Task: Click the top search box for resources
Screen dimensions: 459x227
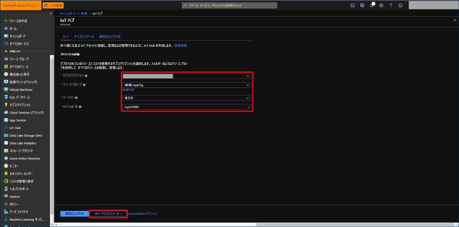Action: pyautogui.click(x=230, y=5)
